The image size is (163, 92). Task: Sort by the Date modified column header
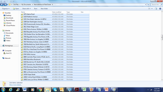[59, 12]
